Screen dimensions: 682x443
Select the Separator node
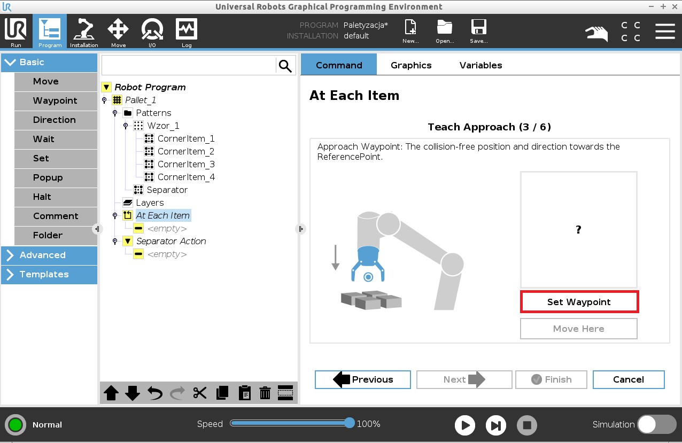click(x=167, y=190)
